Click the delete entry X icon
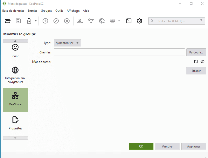 click(x=67, y=21)
